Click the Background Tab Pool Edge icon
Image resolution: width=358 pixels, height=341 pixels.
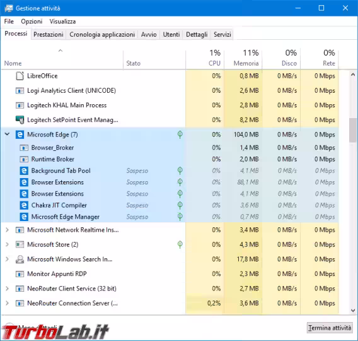24,170
